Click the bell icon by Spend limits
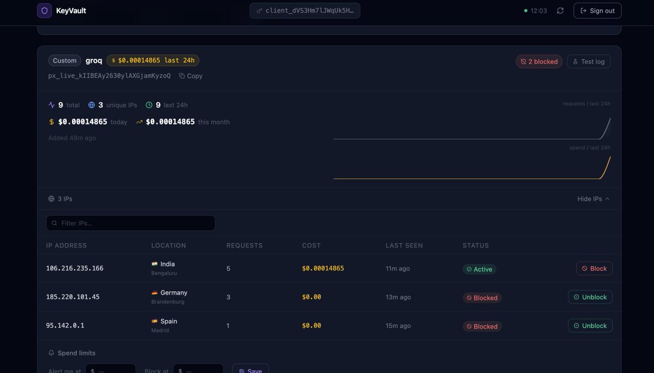Image resolution: width=654 pixels, height=373 pixels. point(52,353)
